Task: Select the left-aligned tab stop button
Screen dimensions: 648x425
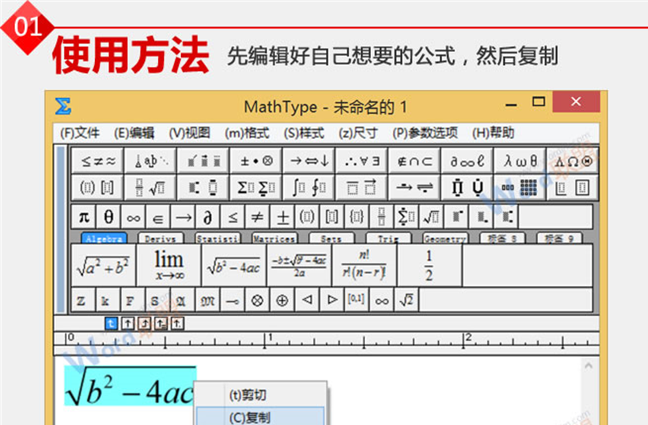Action: point(112,323)
